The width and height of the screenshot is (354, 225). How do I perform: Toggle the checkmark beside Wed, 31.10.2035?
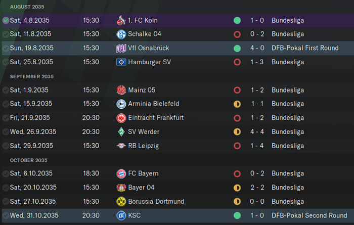(6, 215)
